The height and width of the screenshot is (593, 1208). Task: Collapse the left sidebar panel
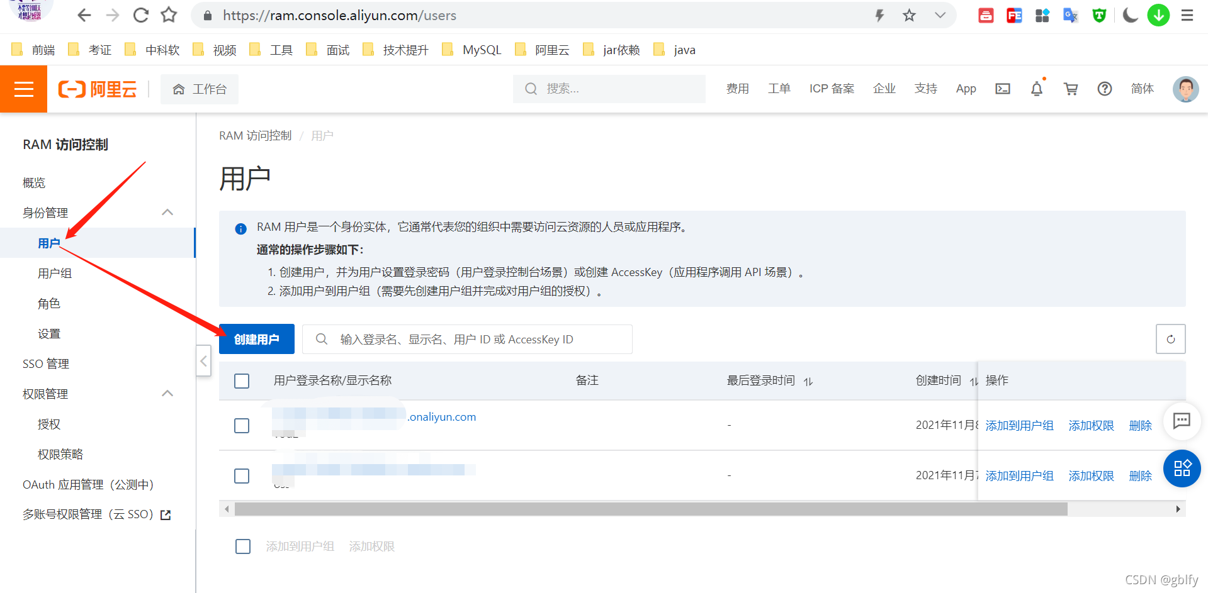tap(203, 361)
